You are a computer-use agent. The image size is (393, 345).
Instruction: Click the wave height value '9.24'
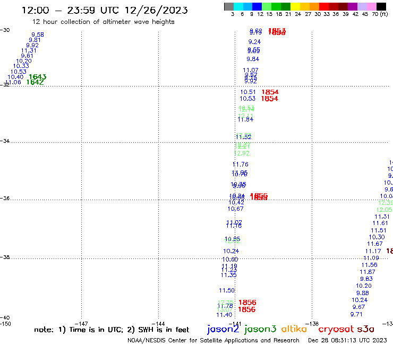[x=254, y=42]
